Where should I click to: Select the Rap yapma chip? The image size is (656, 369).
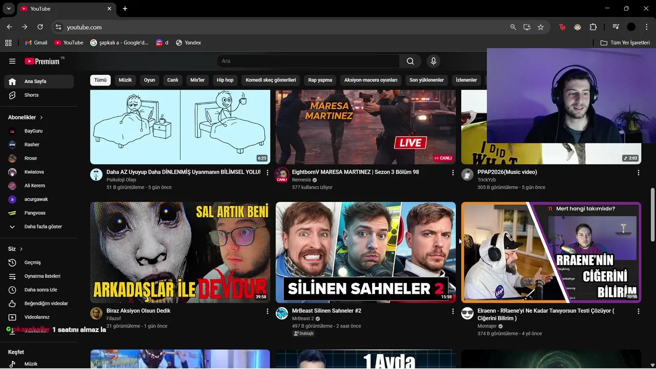320,80
